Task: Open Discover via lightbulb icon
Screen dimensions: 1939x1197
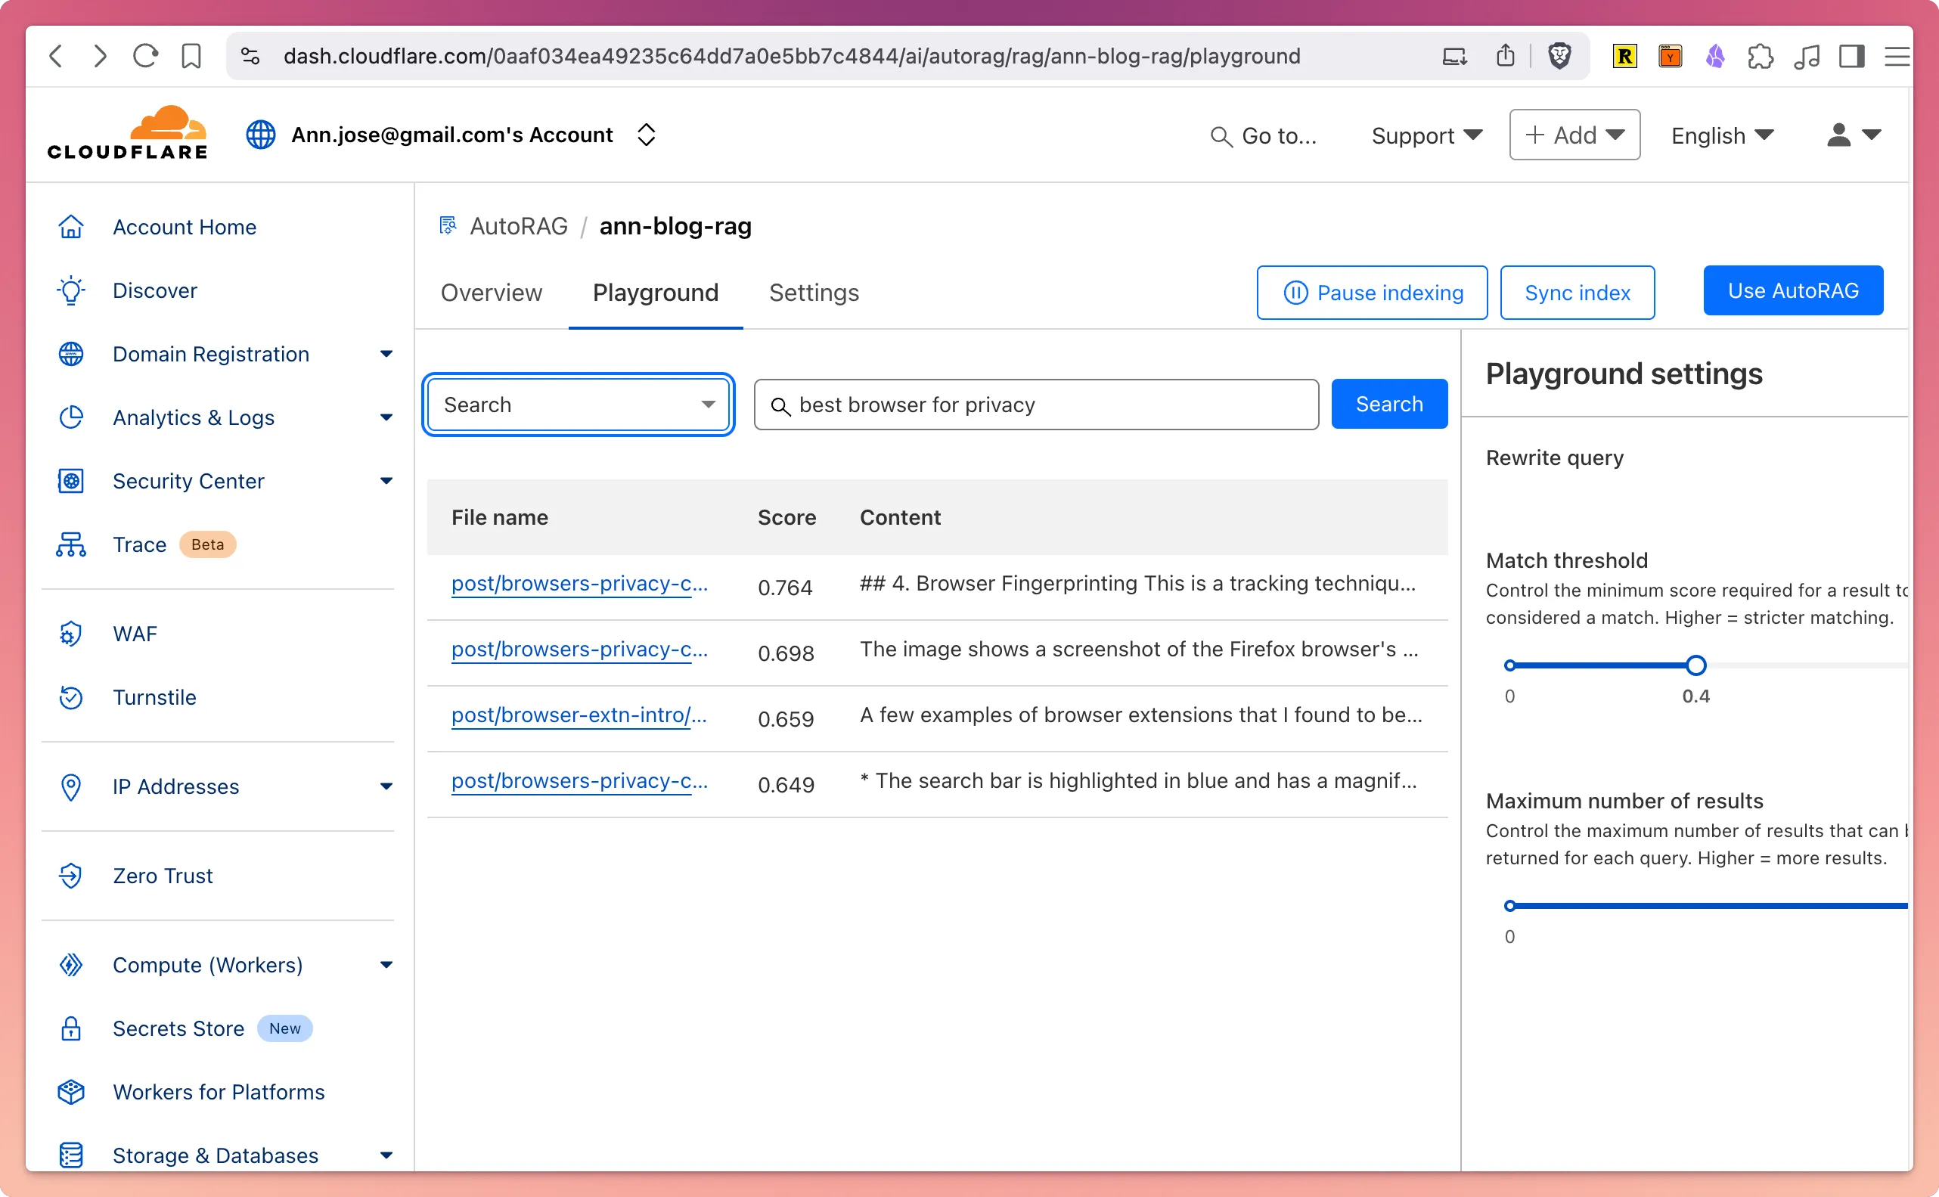Action: click(x=71, y=290)
